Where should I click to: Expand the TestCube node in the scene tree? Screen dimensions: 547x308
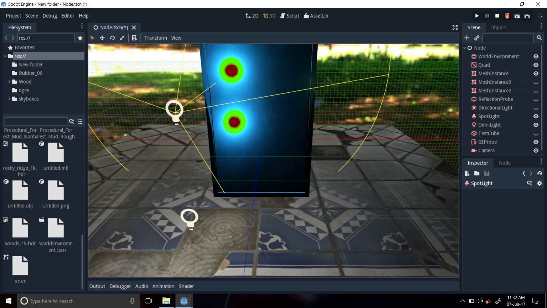click(536, 134)
